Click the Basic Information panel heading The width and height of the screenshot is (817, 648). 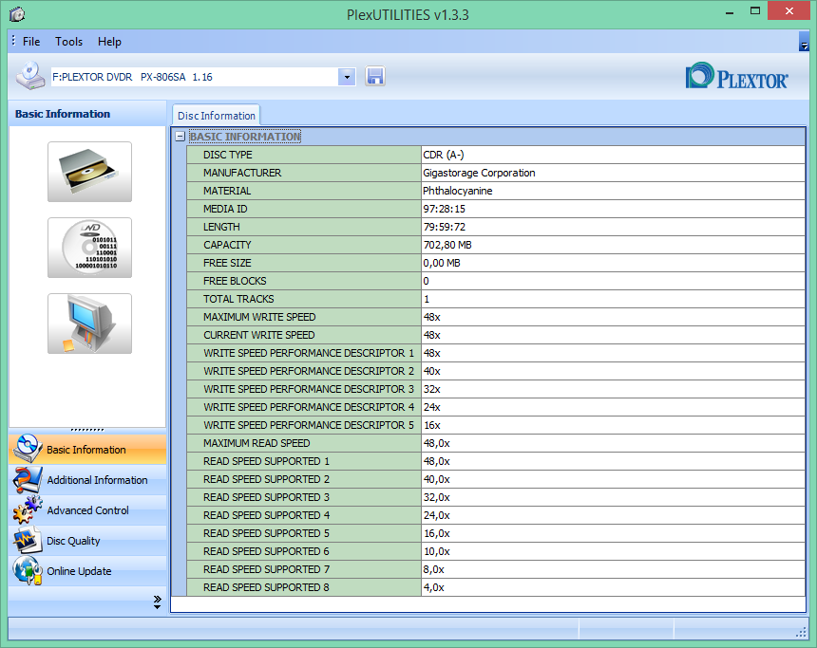(x=63, y=114)
